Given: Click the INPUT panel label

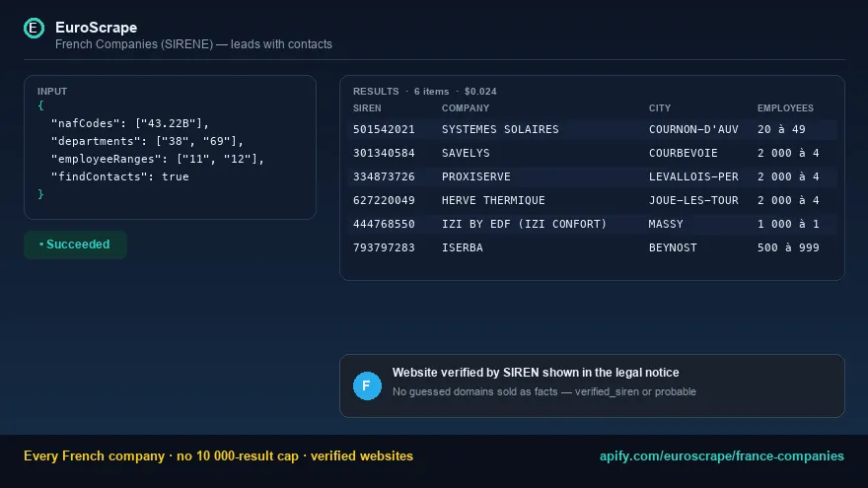Looking at the screenshot, I should click(52, 92).
